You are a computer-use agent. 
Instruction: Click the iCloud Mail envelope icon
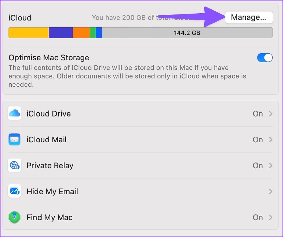click(x=14, y=139)
